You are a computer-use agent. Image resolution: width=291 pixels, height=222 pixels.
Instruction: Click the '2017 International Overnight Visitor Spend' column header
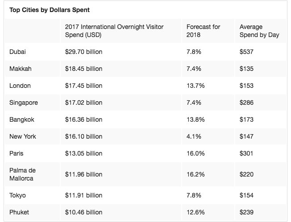[114, 31]
